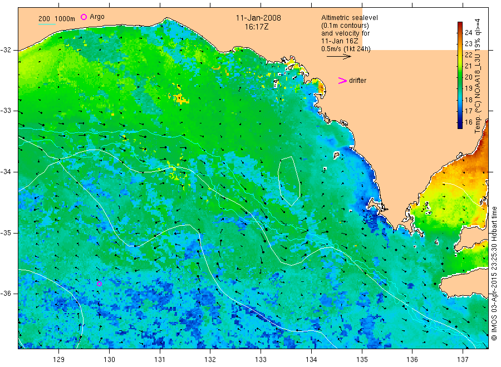The width and height of the screenshot is (501, 367).
Task: Click the 'Altimetric sealevel' text
Action: (x=350, y=18)
